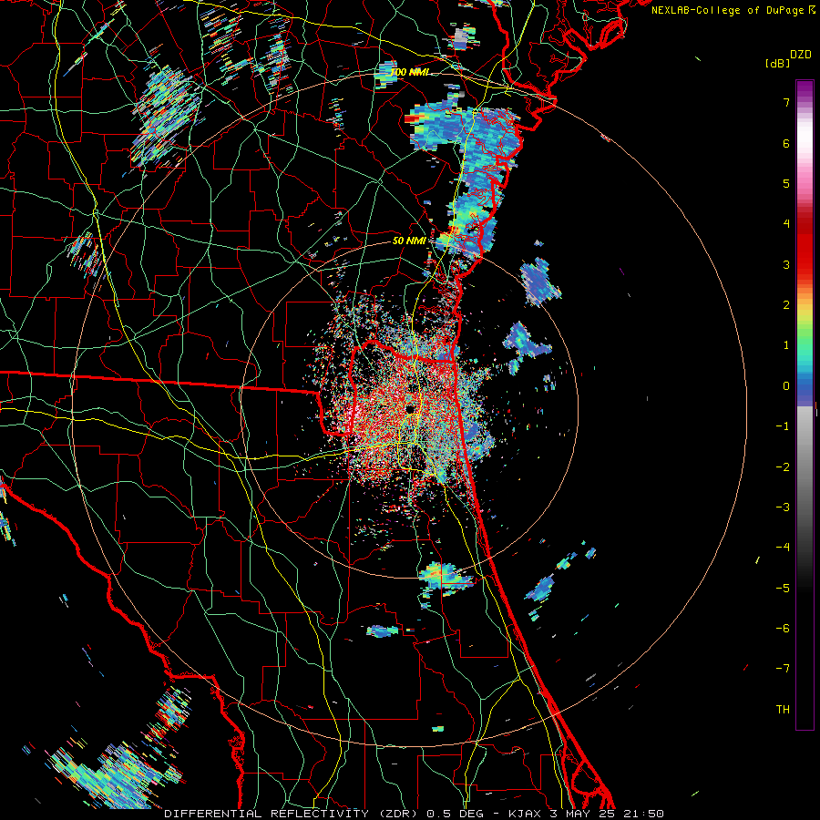The image size is (820, 820).
Task: Select the 0 value on color scale
Action: pyautogui.click(x=786, y=386)
